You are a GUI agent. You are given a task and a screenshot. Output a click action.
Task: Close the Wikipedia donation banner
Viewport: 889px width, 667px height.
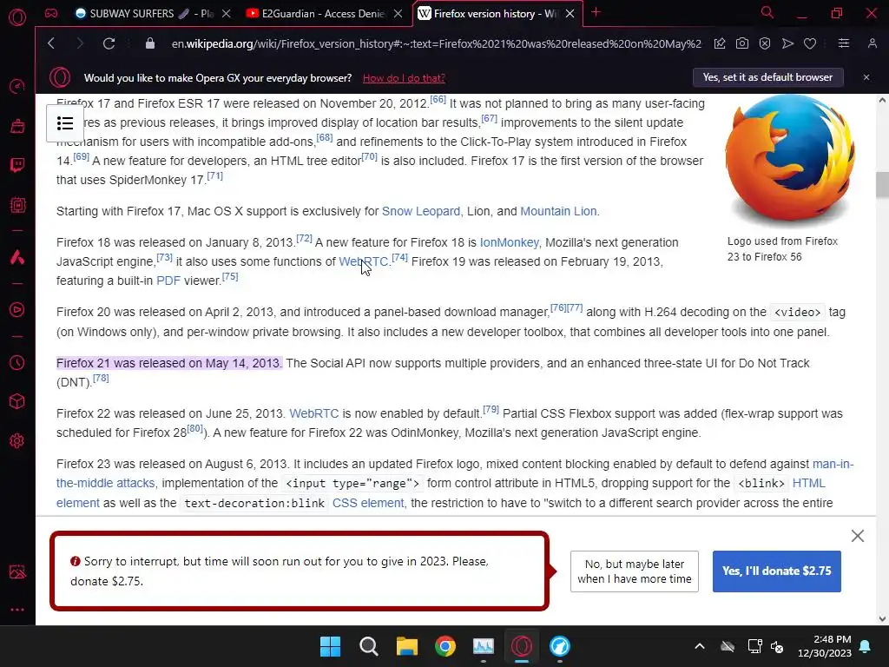tap(857, 536)
